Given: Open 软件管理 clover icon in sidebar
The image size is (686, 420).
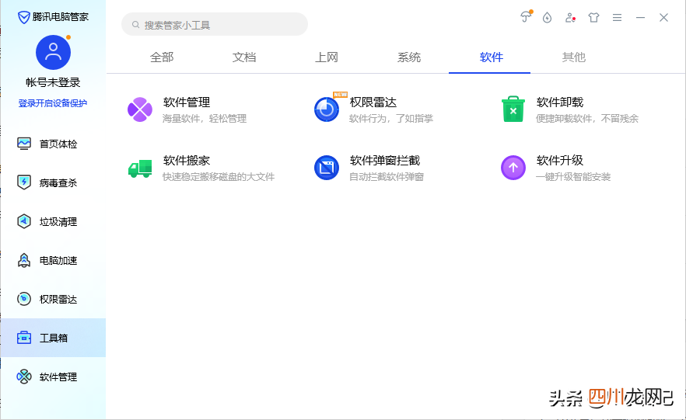Looking at the screenshot, I should pyautogui.click(x=24, y=377).
